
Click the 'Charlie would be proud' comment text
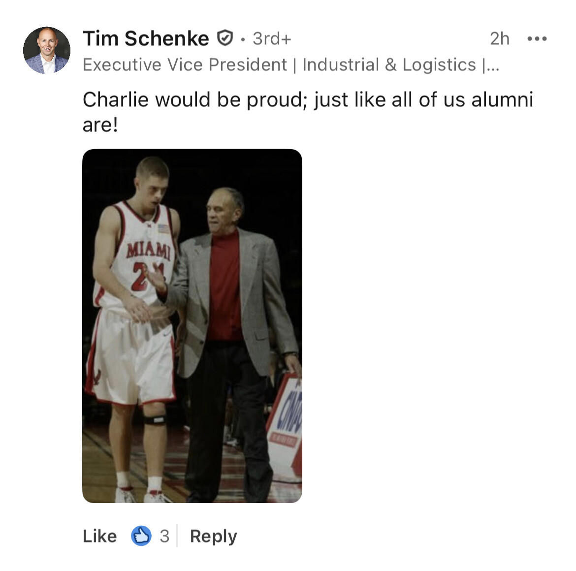pyautogui.click(x=308, y=100)
